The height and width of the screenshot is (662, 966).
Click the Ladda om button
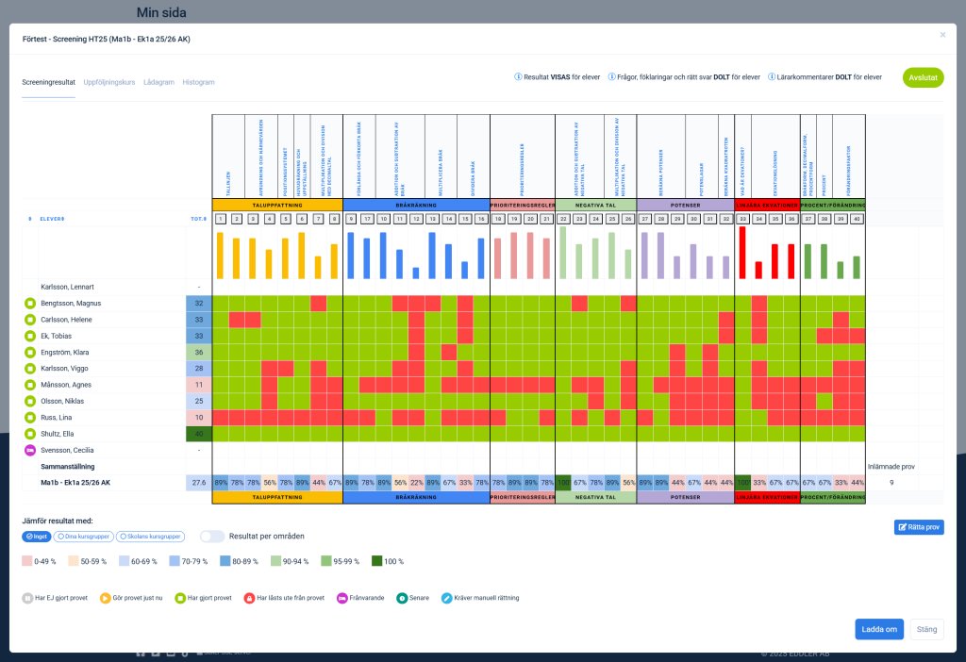879,629
